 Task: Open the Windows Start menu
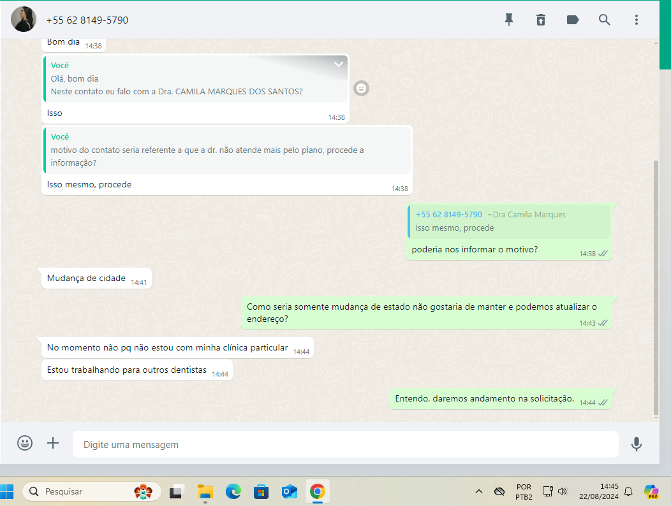tap(8, 491)
